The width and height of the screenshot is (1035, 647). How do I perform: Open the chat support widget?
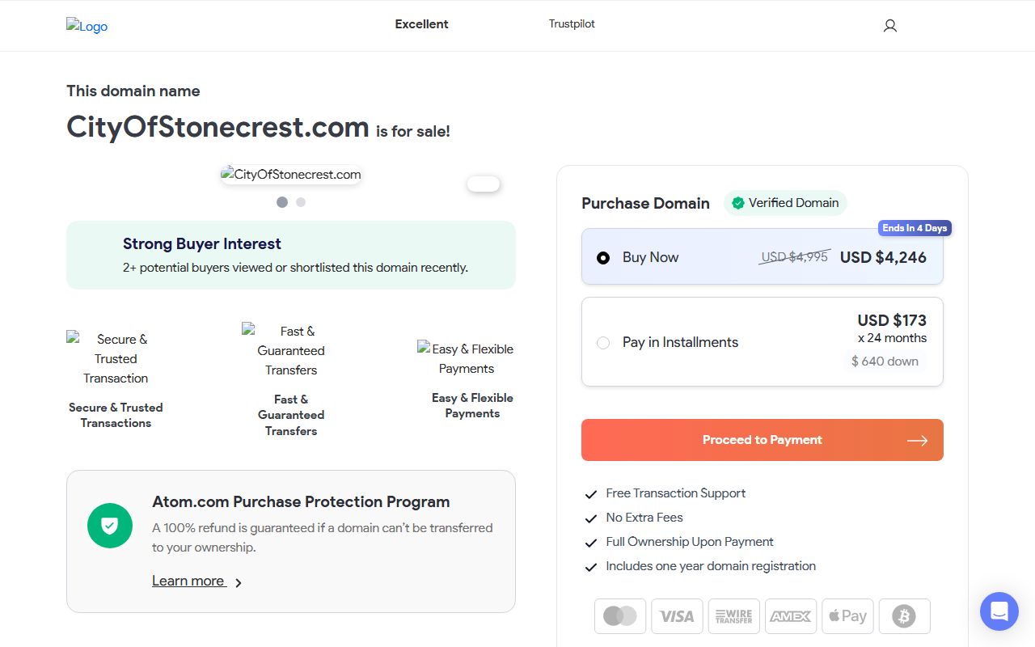point(999,611)
